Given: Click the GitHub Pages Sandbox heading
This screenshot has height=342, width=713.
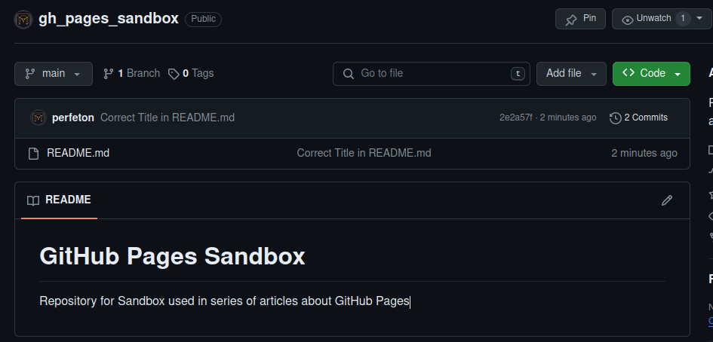Looking at the screenshot, I should coord(172,256).
